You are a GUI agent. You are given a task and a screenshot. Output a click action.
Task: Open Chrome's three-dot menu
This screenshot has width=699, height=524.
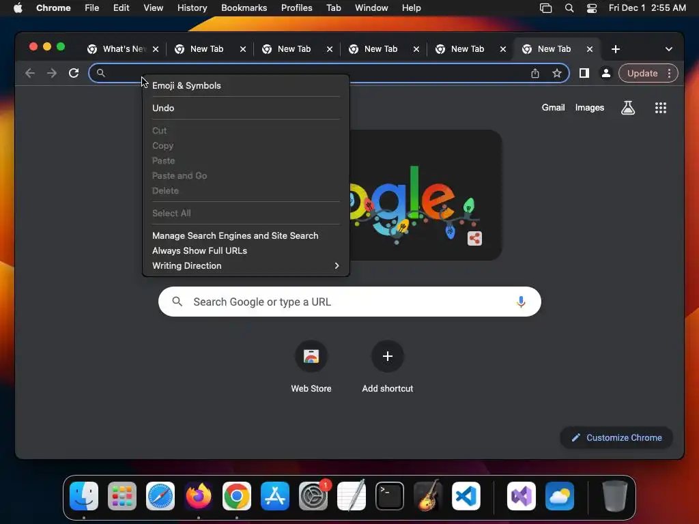pos(669,74)
